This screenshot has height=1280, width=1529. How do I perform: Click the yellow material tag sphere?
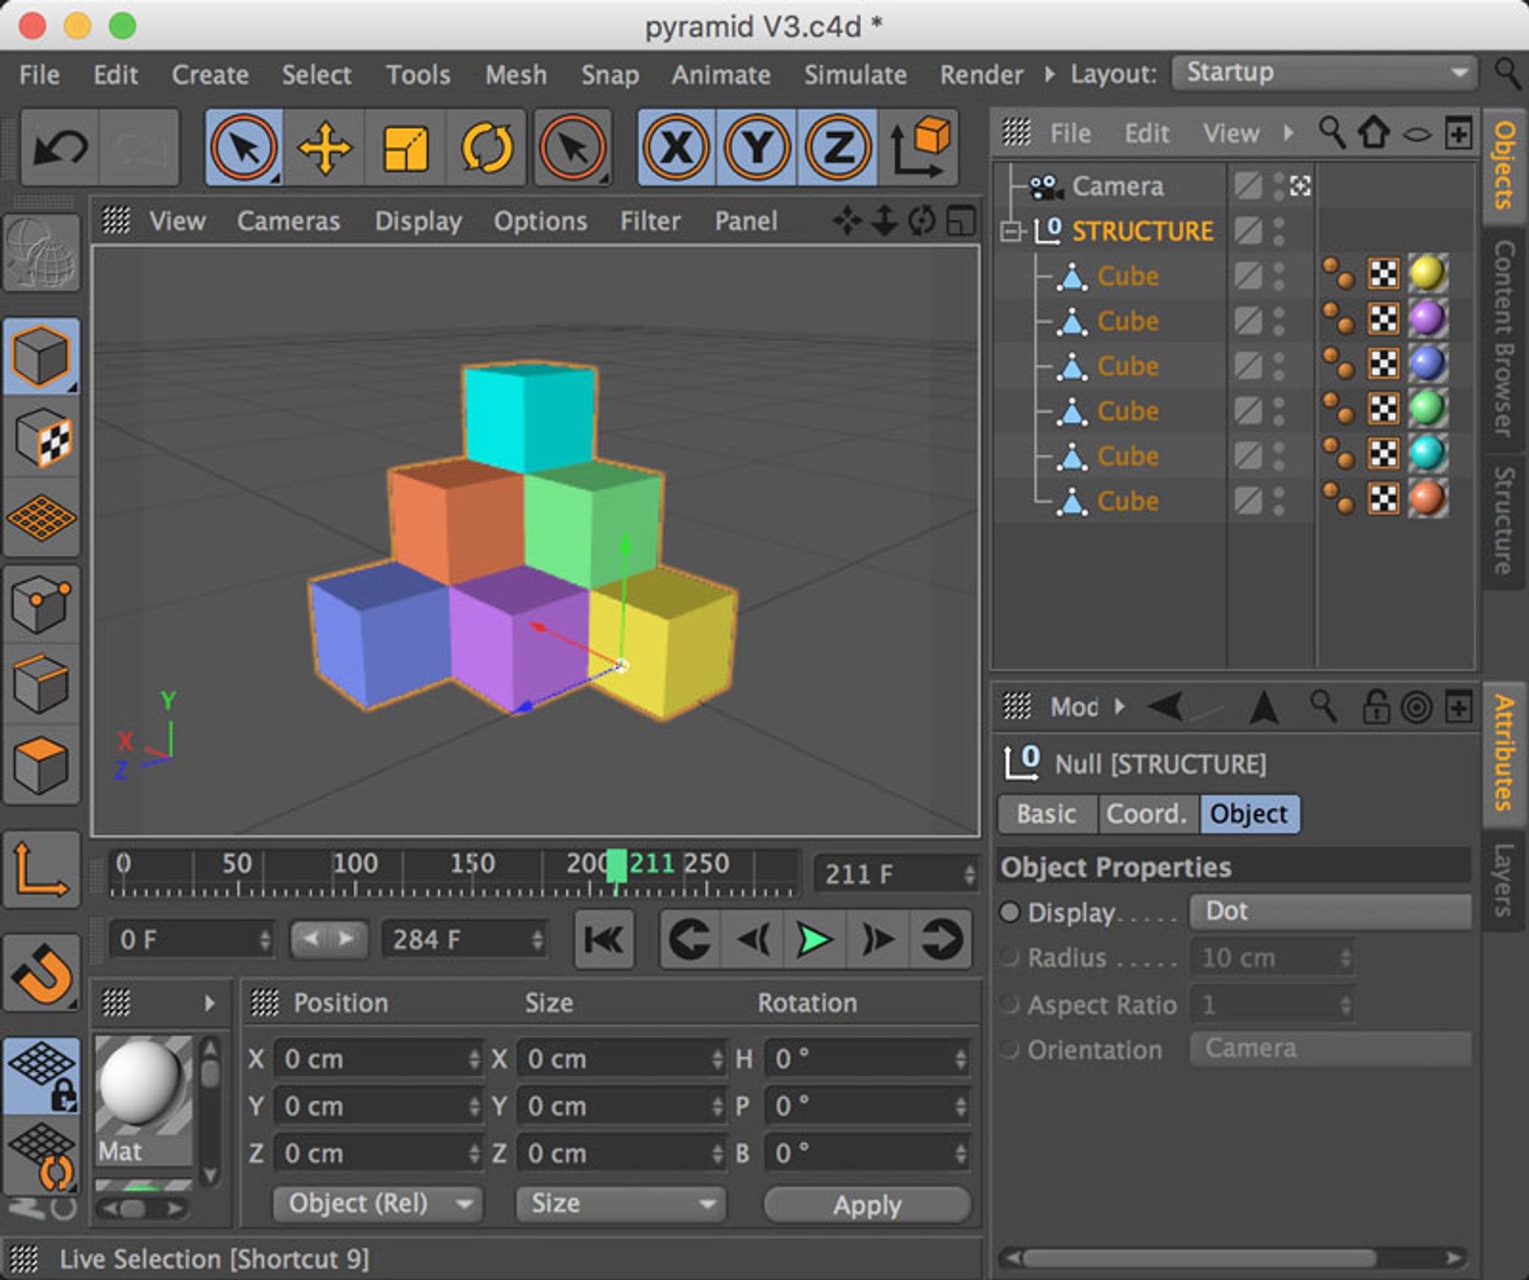click(1427, 274)
